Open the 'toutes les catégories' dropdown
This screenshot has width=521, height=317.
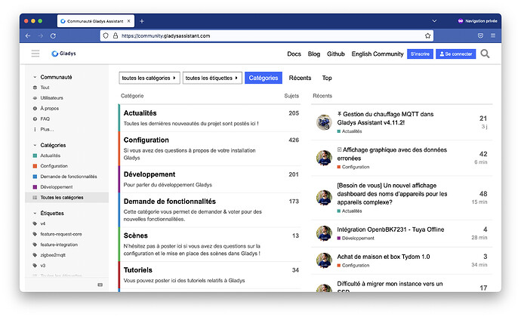point(150,78)
